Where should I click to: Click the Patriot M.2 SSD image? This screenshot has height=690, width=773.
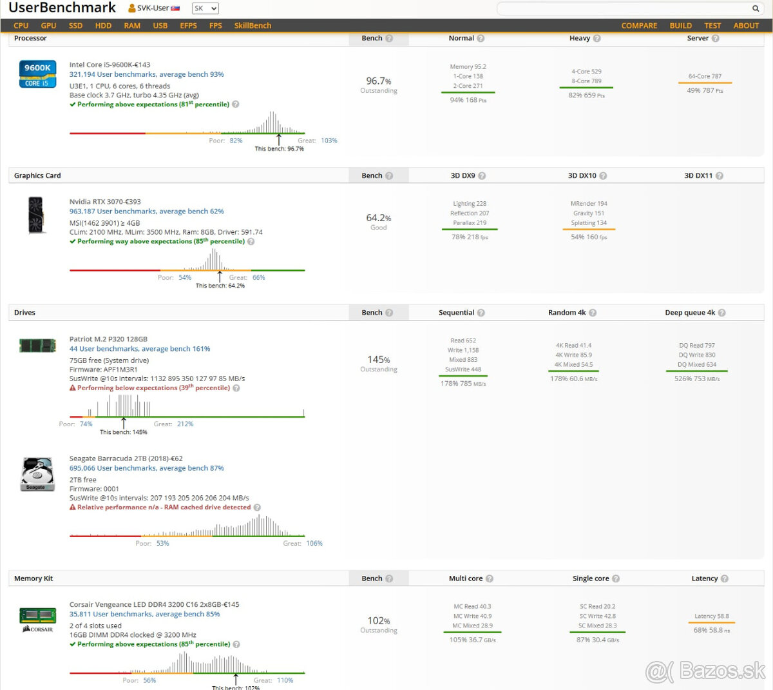click(x=37, y=346)
